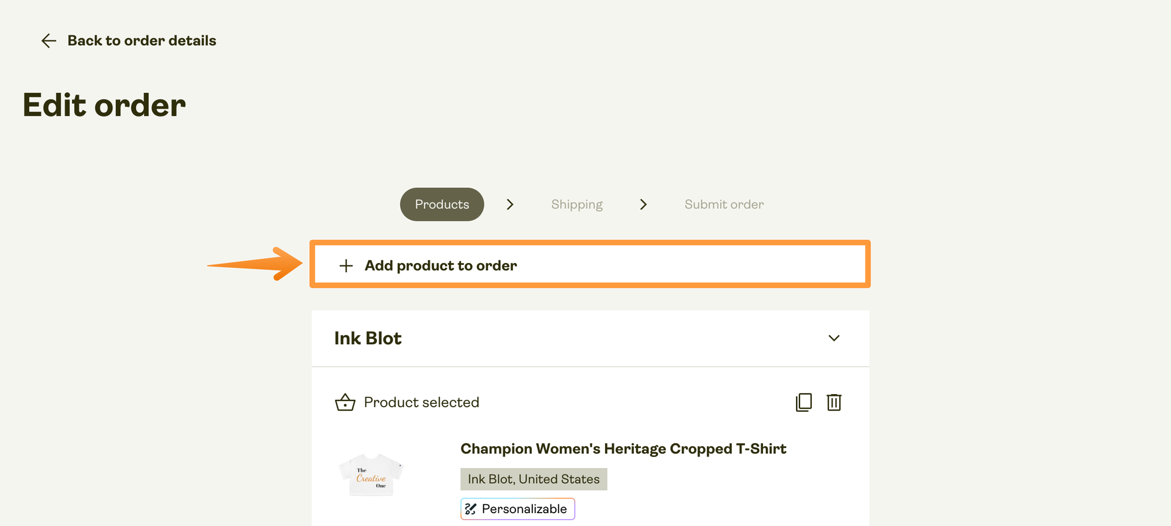This screenshot has width=1171, height=526.
Task: Open the Submit order step
Action: 723,204
